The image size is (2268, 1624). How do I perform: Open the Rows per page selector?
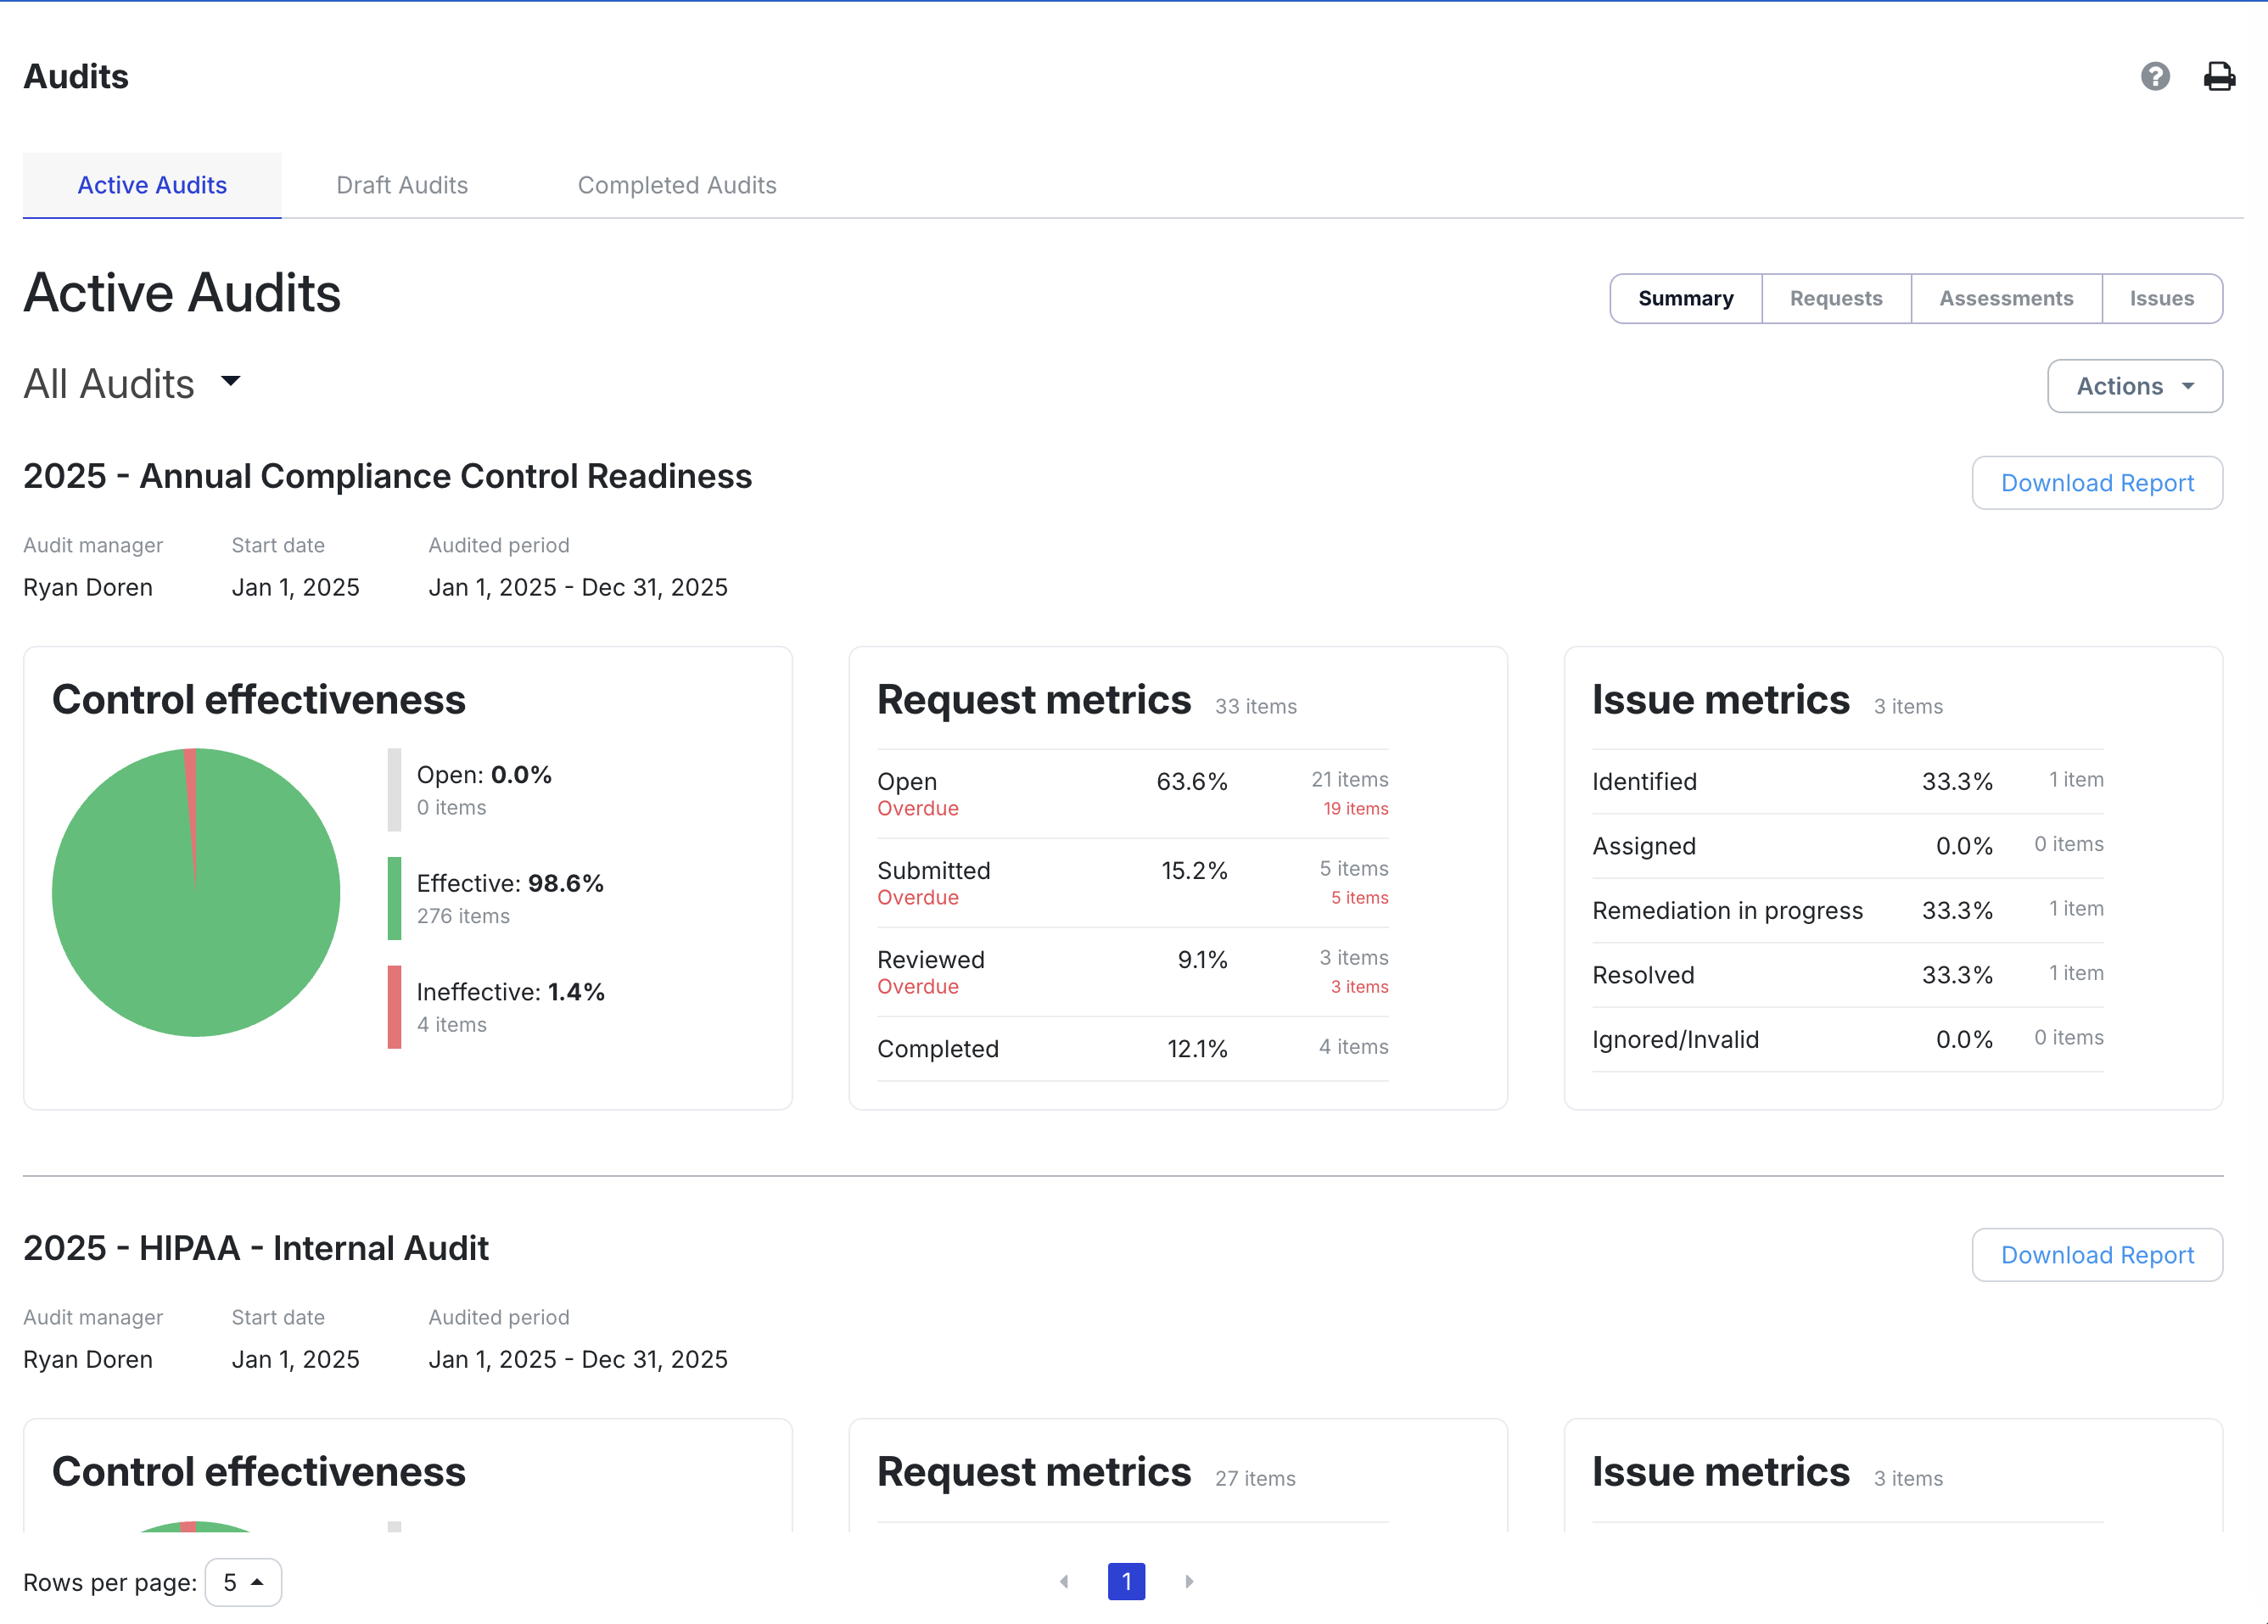point(243,1582)
